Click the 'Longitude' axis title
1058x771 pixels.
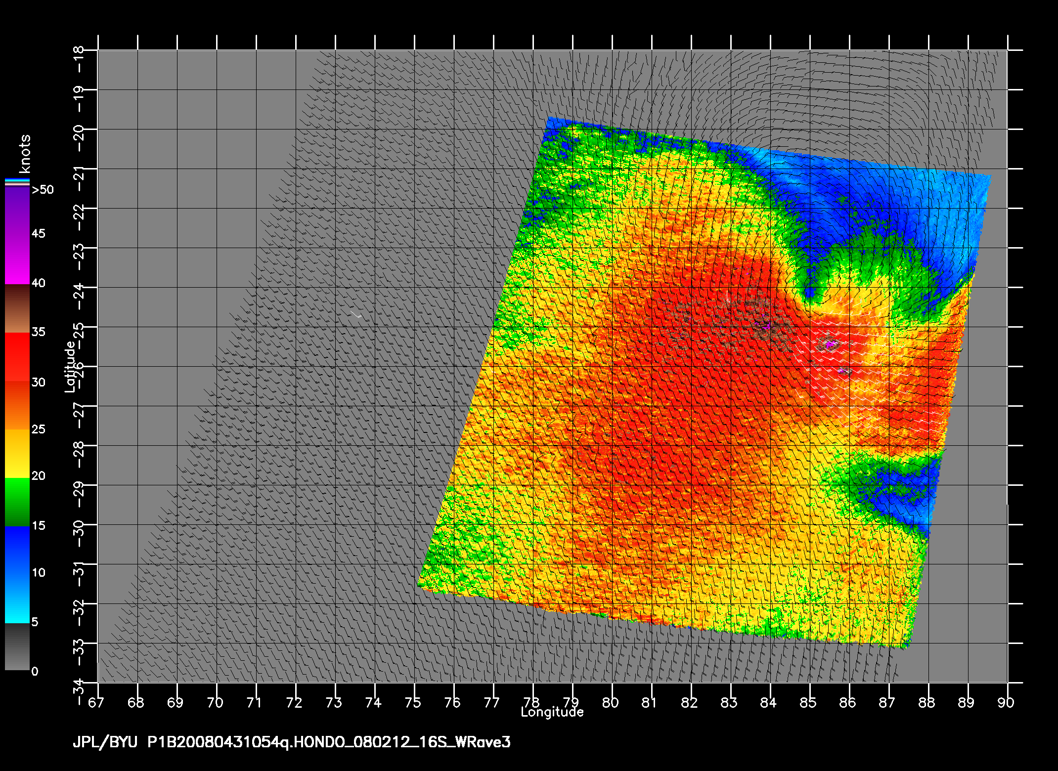point(552,712)
